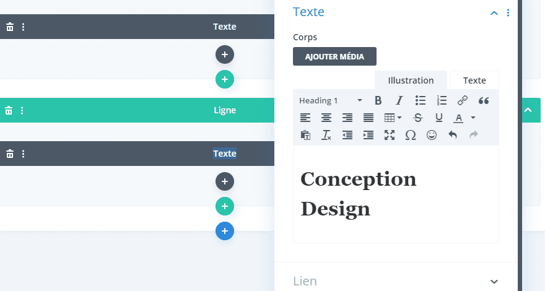Center-align the editor text
This screenshot has height=291, width=545.
[326, 118]
